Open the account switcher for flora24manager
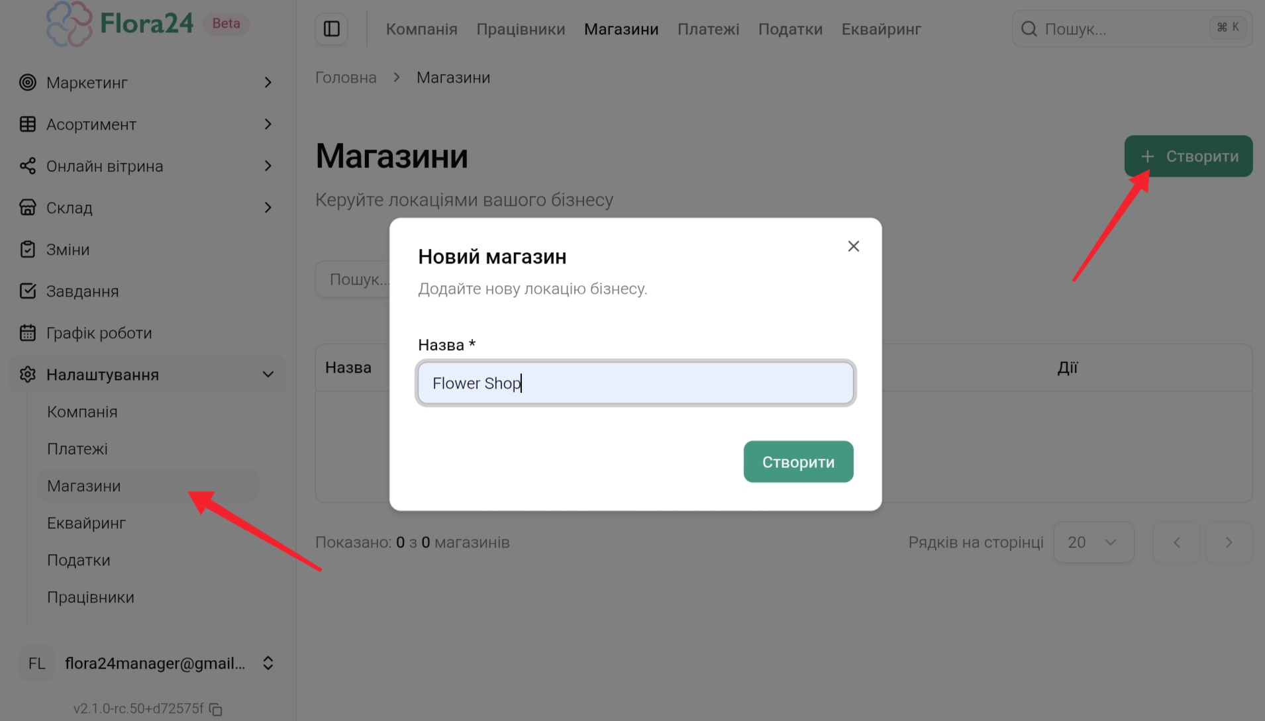 click(268, 663)
